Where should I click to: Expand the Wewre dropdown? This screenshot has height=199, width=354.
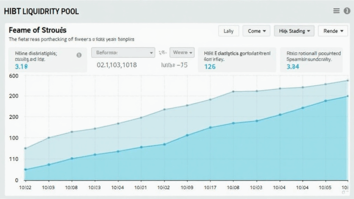(x=182, y=53)
